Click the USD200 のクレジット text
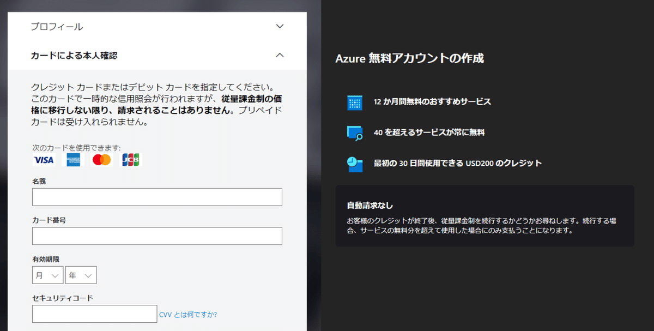Screen dimensions: 654x331 tap(504, 163)
